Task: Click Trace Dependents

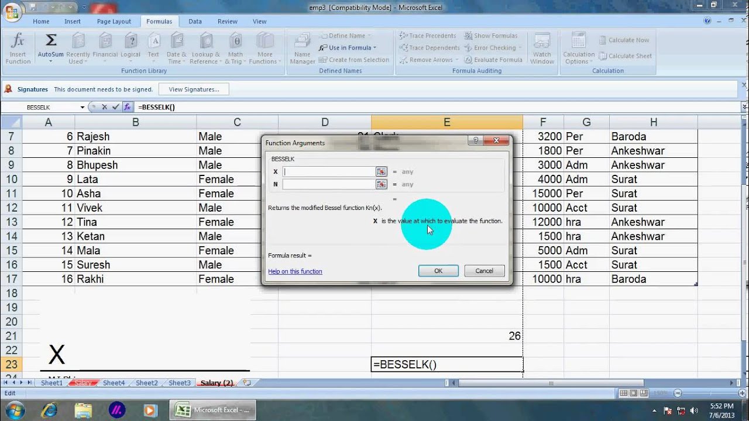Action: pos(430,48)
